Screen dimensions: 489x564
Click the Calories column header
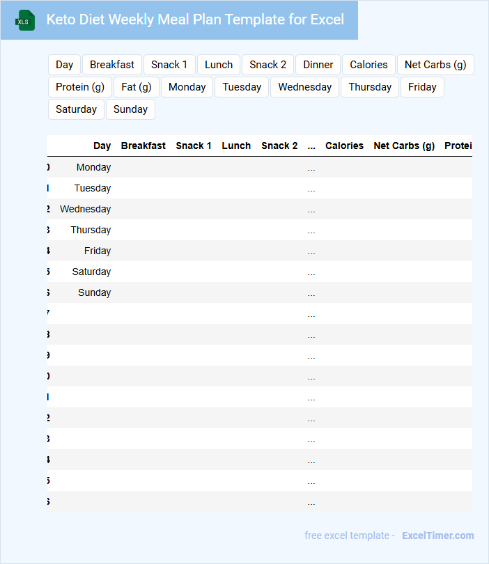tap(344, 146)
